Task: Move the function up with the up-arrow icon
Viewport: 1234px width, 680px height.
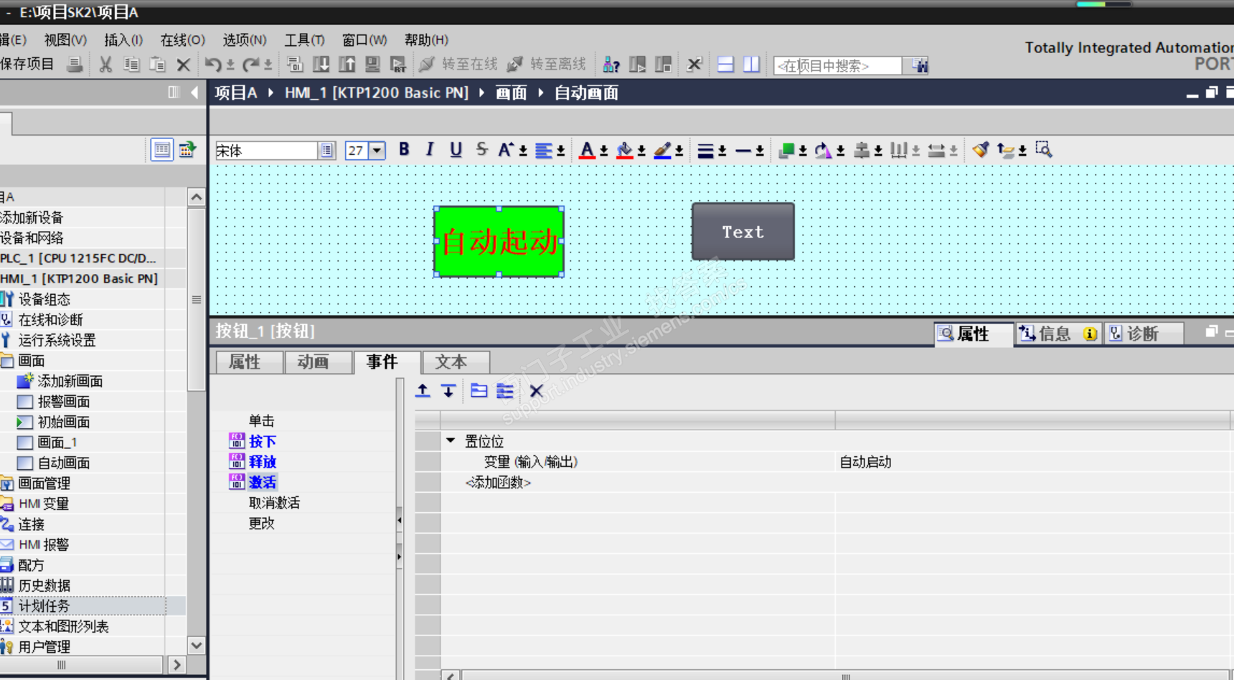Action: 423,390
